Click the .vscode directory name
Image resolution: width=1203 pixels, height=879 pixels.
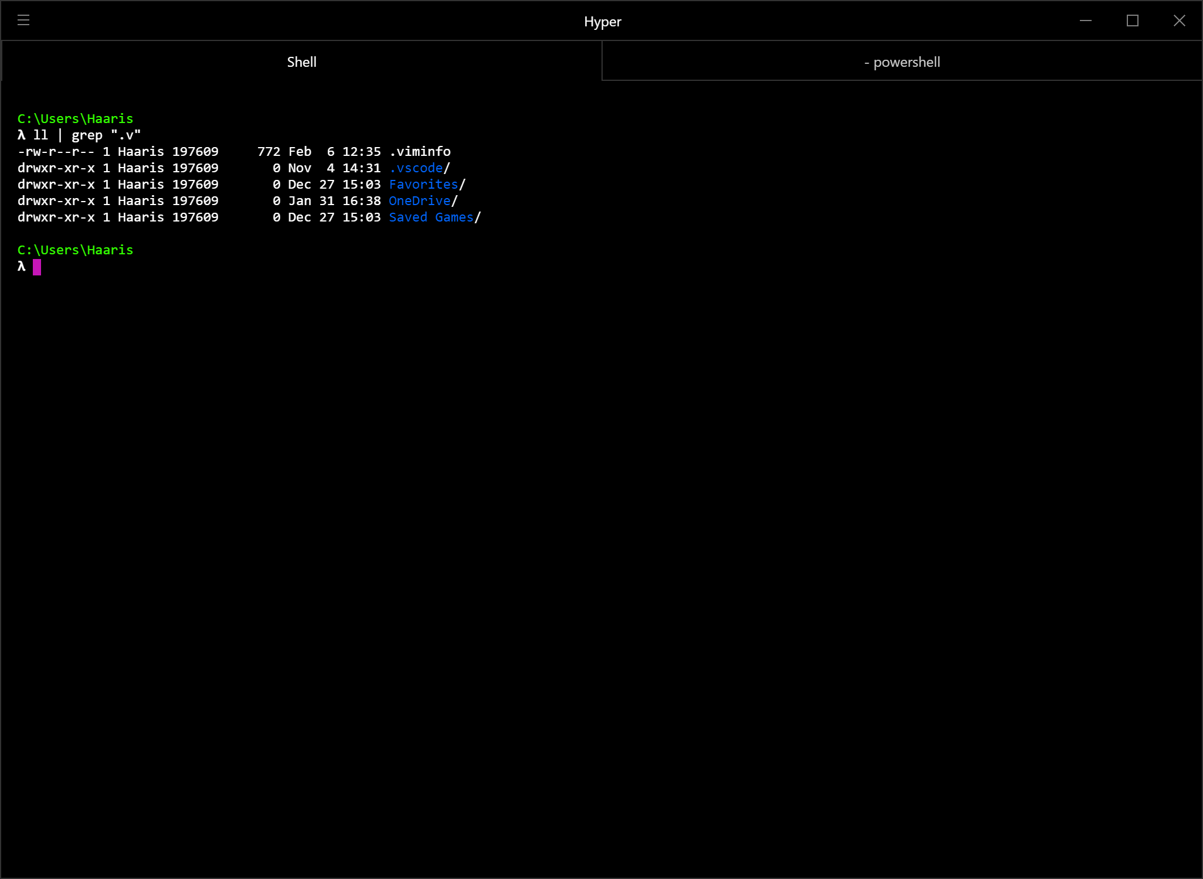point(416,168)
